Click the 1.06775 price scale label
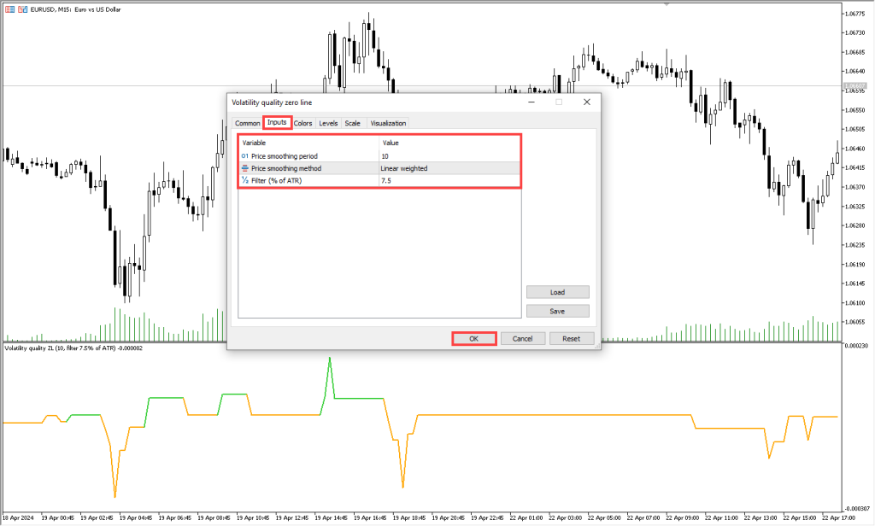This screenshot has width=875, height=526. point(854,14)
